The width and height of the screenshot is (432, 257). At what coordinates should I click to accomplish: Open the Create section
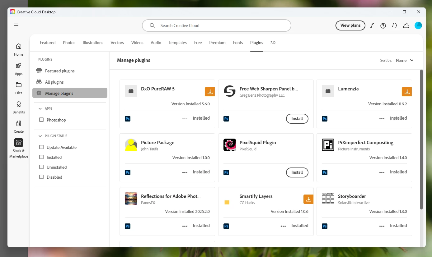tap(19, 127)
